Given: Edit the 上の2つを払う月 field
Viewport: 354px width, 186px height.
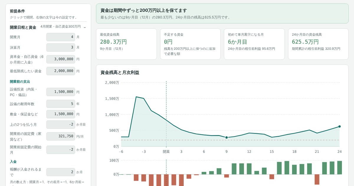Looking at the screenshot, I should pos(61,124).
